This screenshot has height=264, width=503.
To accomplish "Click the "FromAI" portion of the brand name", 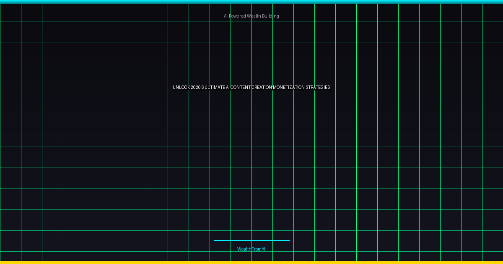I will pos(258,249).
